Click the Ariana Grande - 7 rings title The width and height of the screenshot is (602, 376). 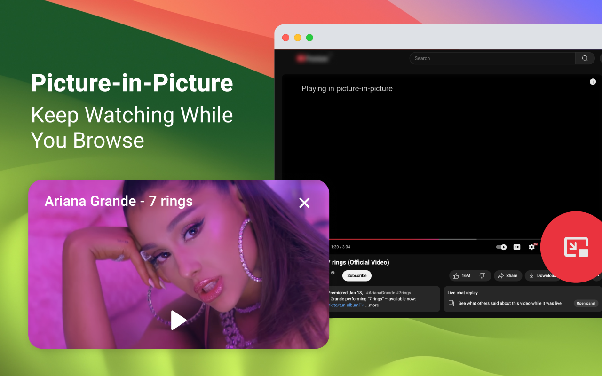(x=119, y=201)
